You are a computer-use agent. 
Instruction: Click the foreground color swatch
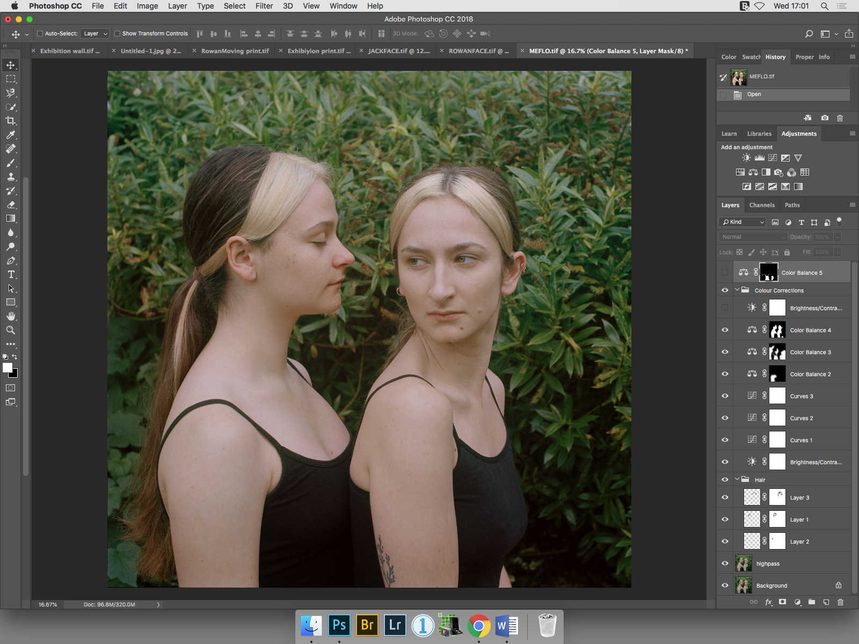pos(8,368)
